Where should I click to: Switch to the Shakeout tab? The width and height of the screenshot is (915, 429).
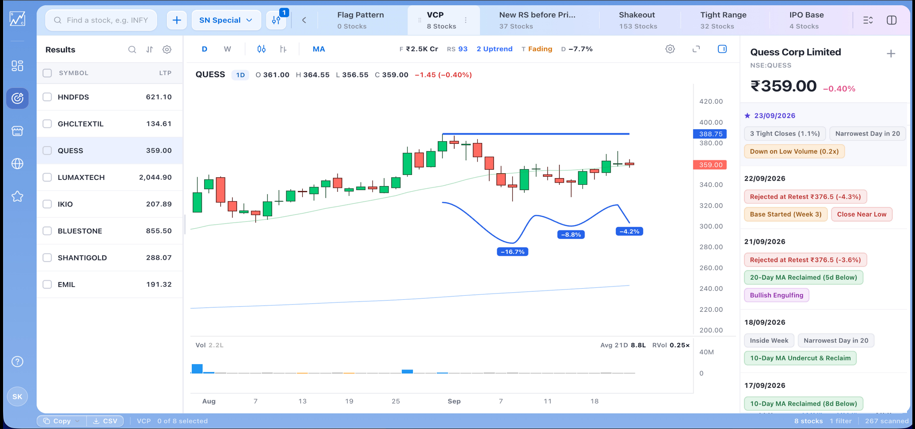click(638, 20)
